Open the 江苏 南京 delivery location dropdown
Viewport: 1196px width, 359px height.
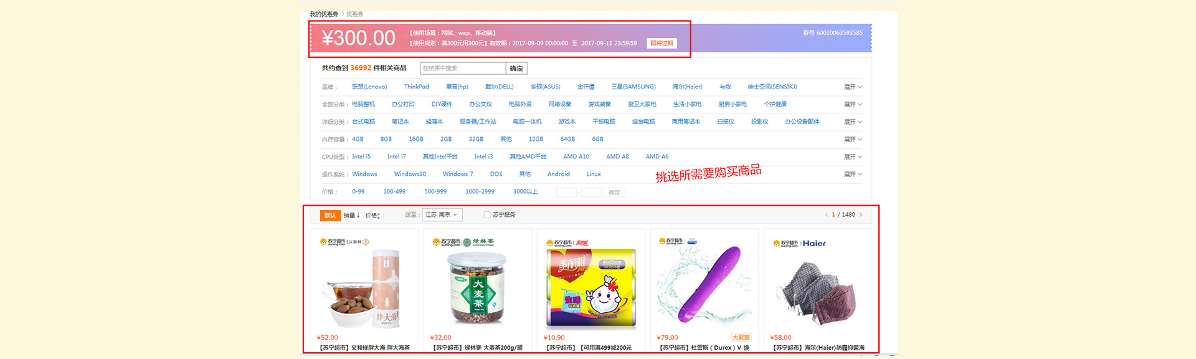pos(442,214)
